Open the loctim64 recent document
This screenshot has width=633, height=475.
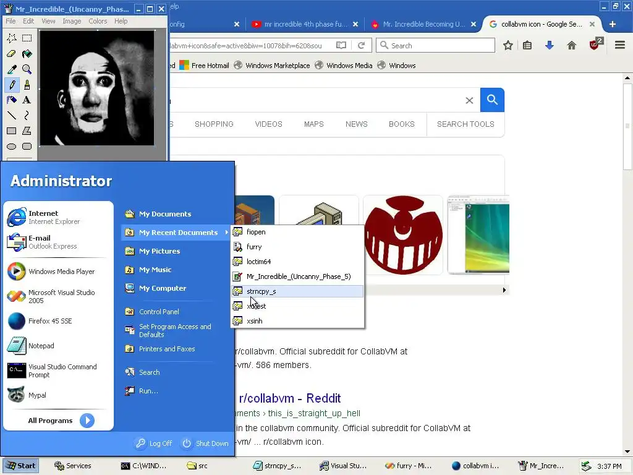(297, 262)
